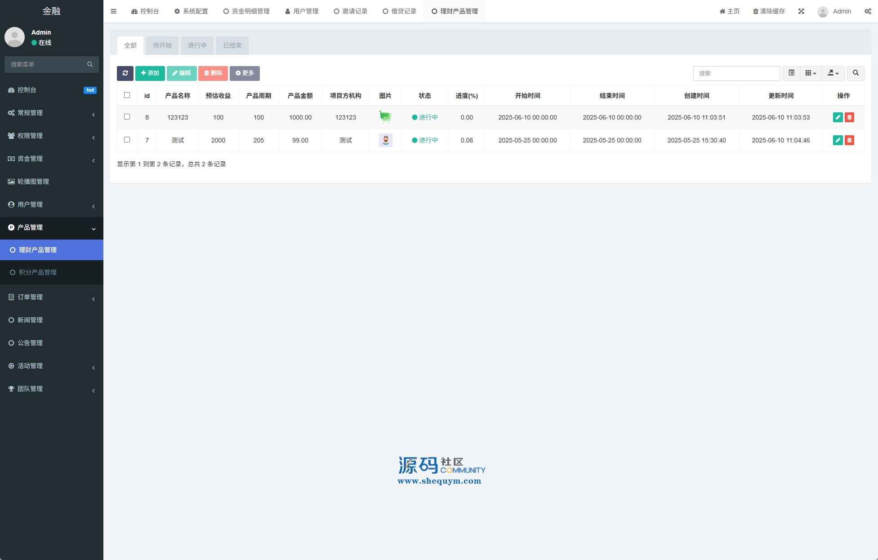Click the search magnifier button beside export
Screen dimensions: 878x560
(856, 73)
